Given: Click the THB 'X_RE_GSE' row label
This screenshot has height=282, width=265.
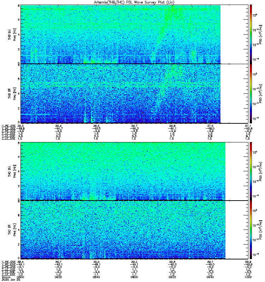Looking at the screenshot, I should 8,126.
